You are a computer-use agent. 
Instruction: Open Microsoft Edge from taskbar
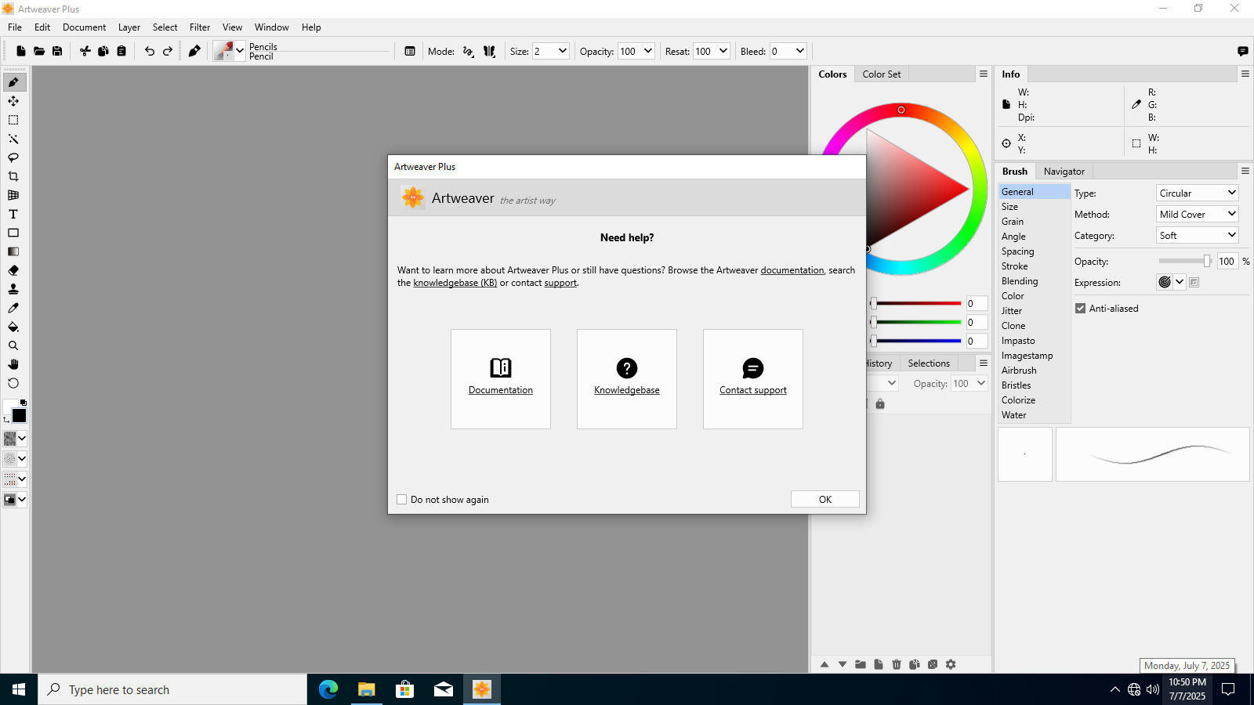click(328, 689)
